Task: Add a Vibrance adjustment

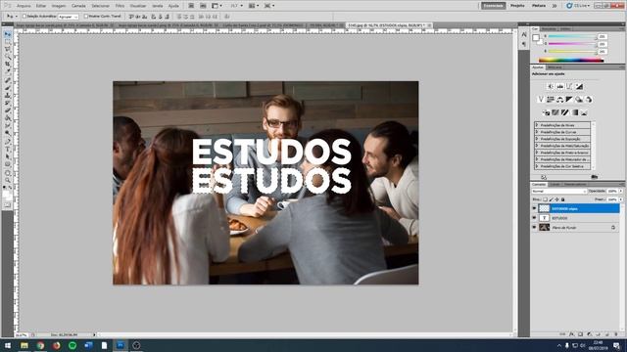Action: pyautogui.click(x=541, y=100)
